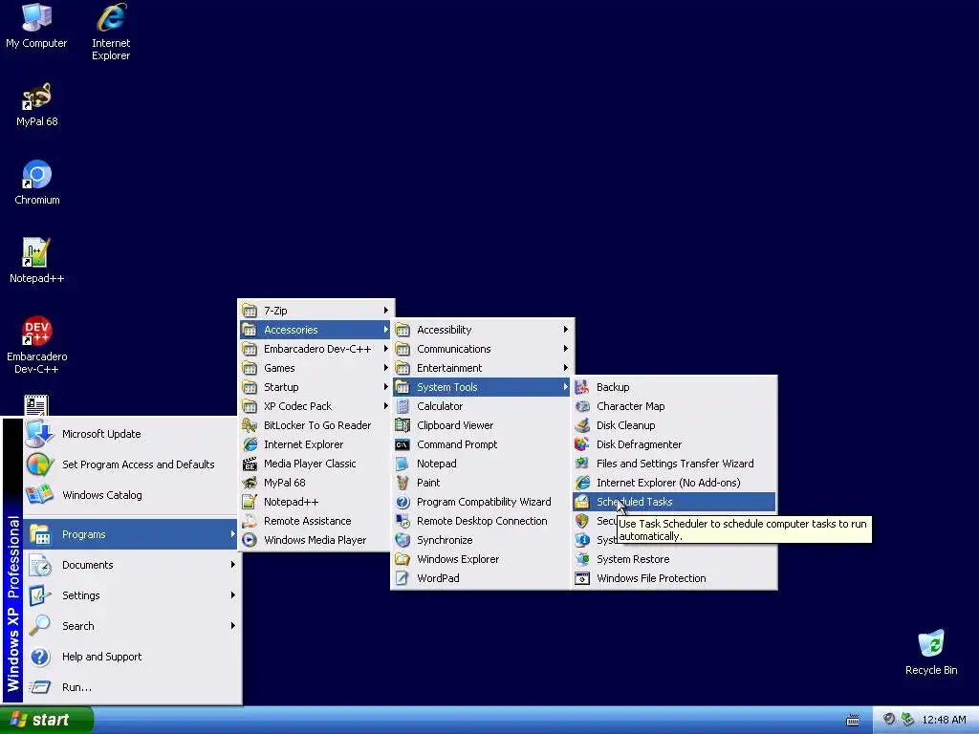The height and width of the screenshot is (734, 979).
Task: Click the BitLocker To Go Reader icon
Action: tap(250, 425)
